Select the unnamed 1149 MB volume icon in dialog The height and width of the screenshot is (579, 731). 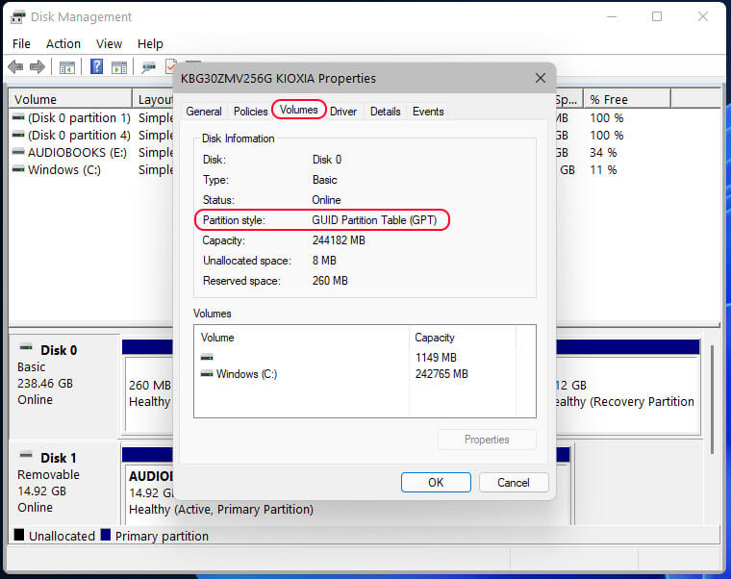coord(207,358)
